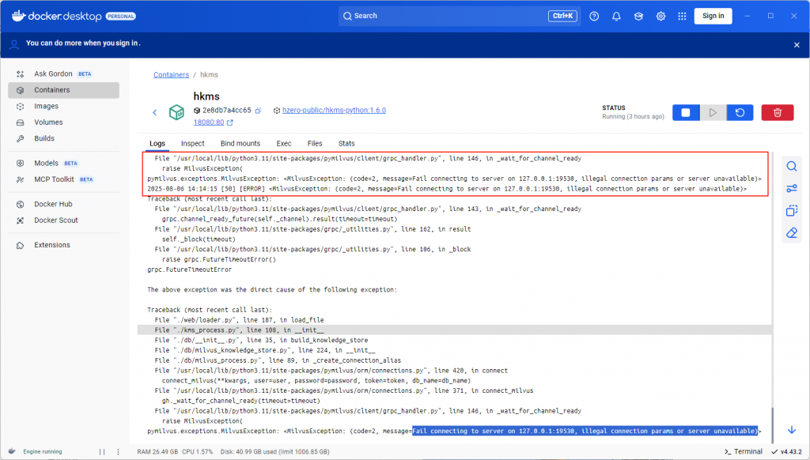810x460 pixels.
Task: Clear the log terminal with eraser icon
Action: click(791, 233)
